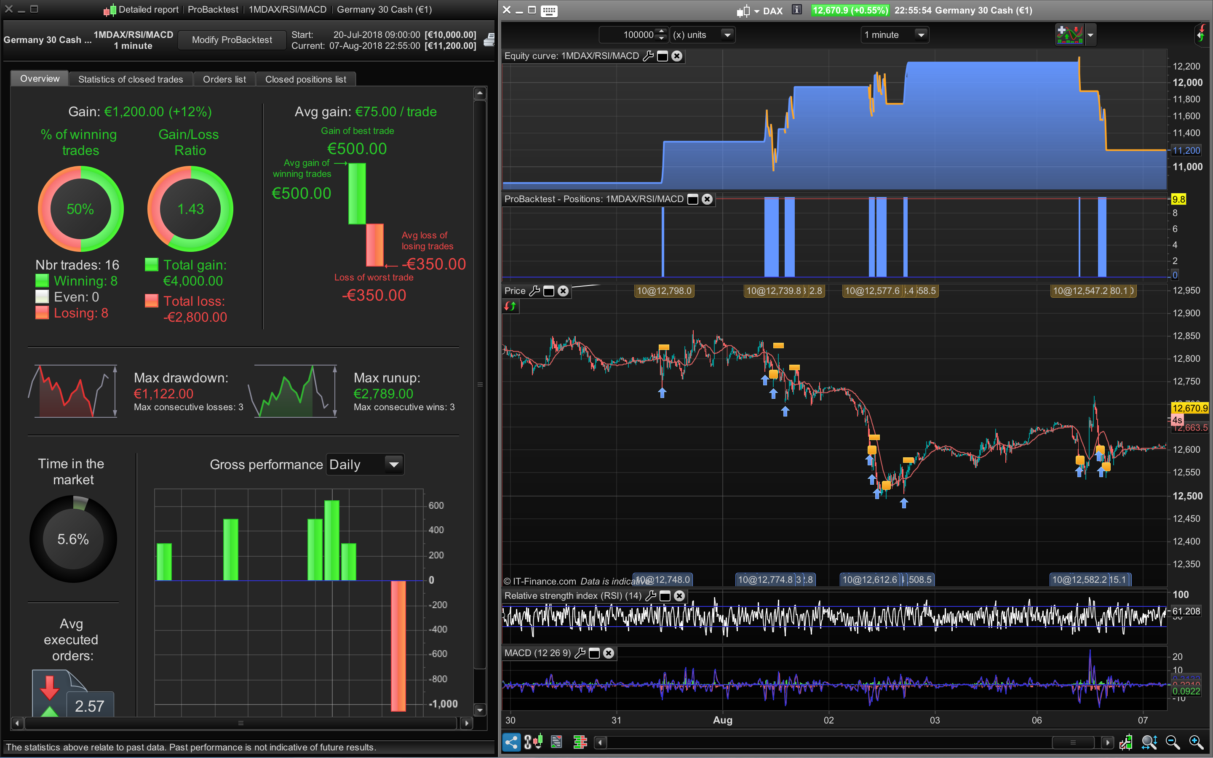Viewport: 1213px width, 758px height.
Task: Close the ProBacktest Positions panel
Action: 707,199
